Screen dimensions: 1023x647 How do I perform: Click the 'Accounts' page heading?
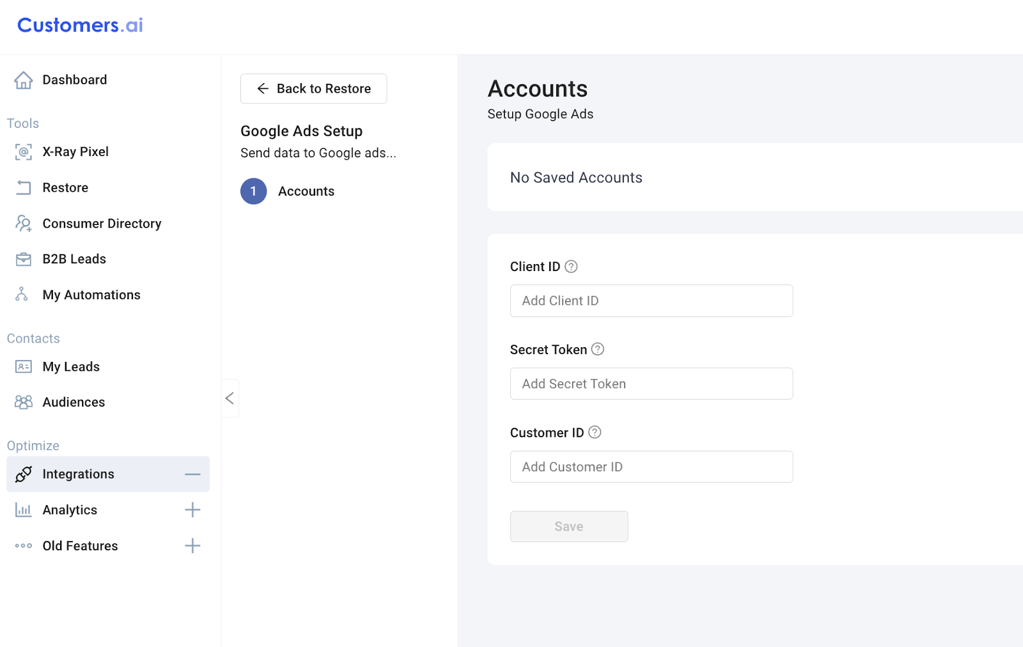click(538, 89)
